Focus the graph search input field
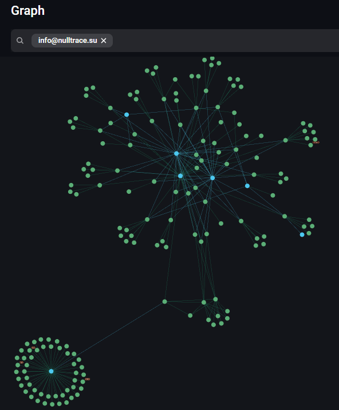The image size is (339, 410). [x=225, y=41]
